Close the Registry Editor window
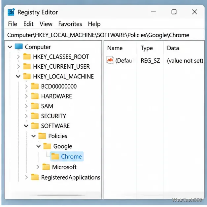207x207 pixels. [x=194, y=12]
